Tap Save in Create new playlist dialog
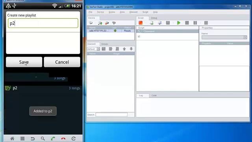This screenshot has width=252, height=142. pyautogui.click(x=24, y=62)
